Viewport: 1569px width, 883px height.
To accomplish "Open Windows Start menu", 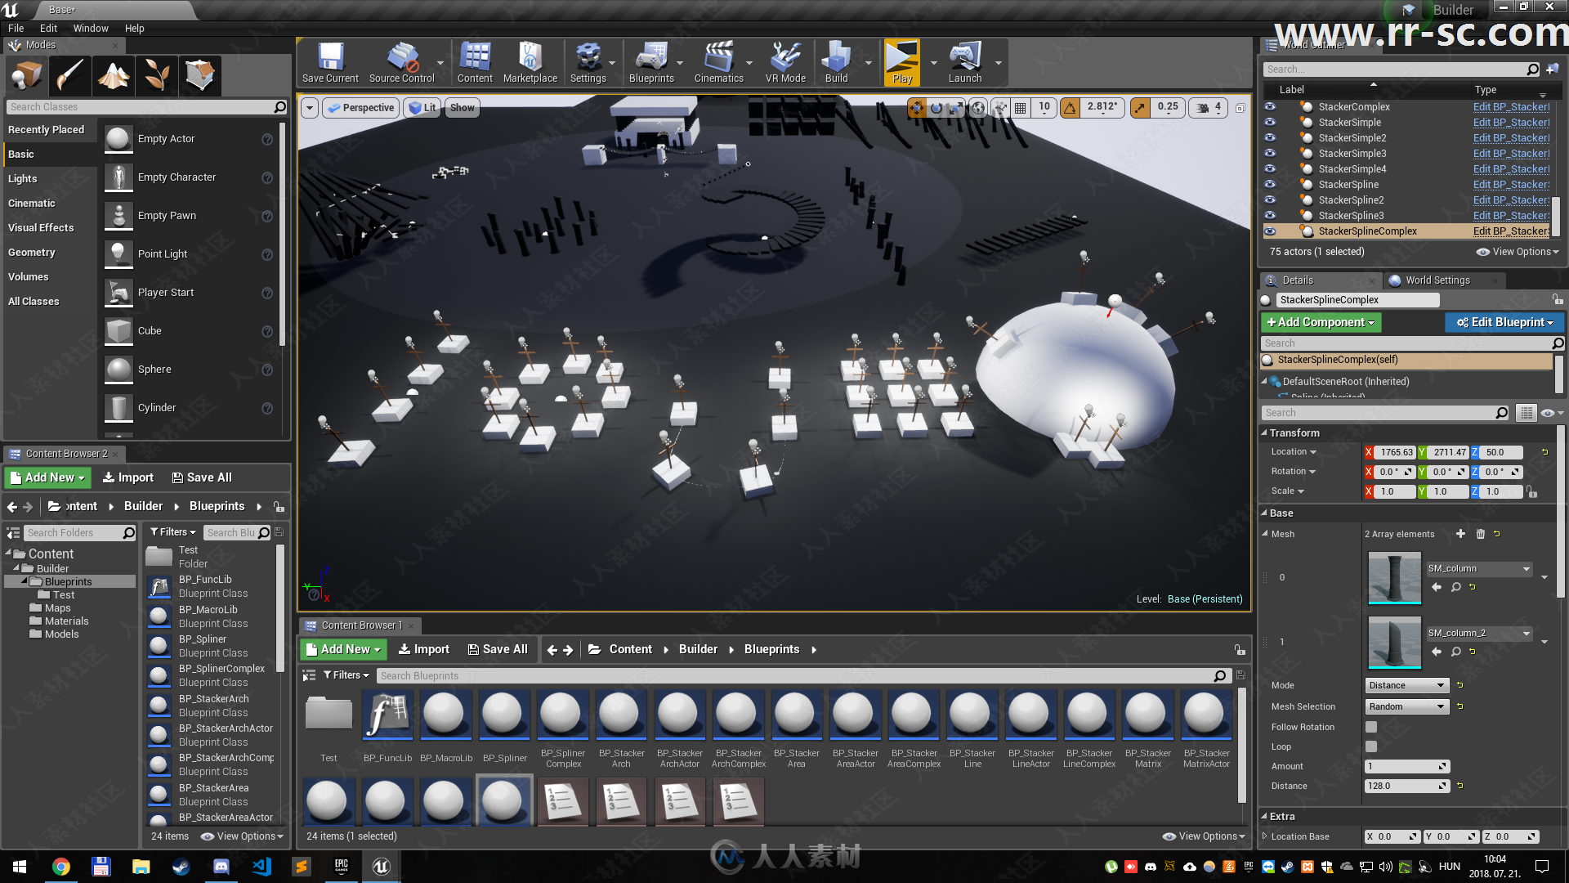I will (x=20, y=867).
